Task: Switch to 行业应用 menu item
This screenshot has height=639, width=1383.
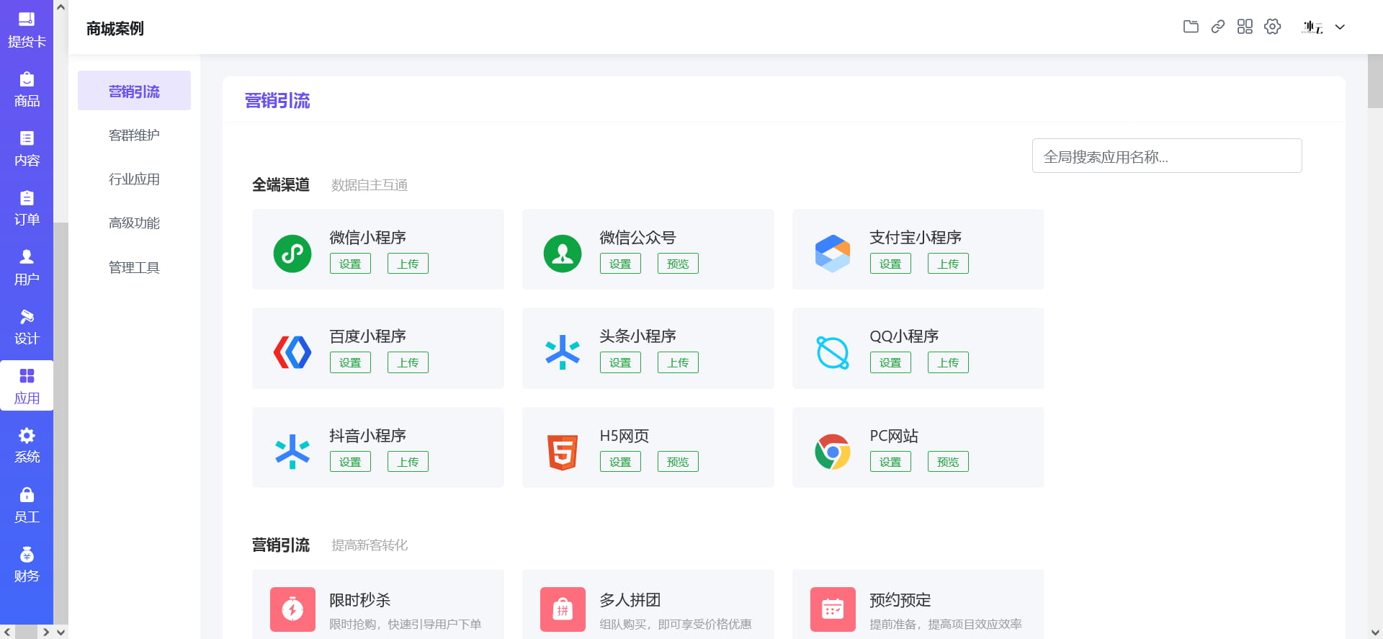Action: 134,179
